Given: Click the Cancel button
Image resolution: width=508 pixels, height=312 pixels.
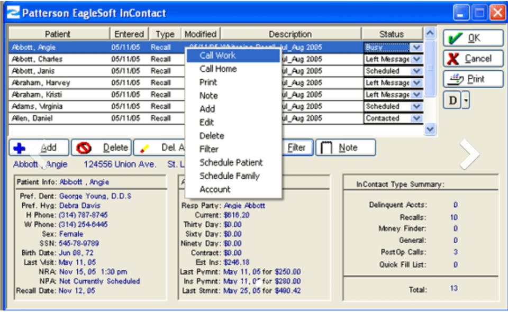Looking at the screenshot, I should click(473, 59).
